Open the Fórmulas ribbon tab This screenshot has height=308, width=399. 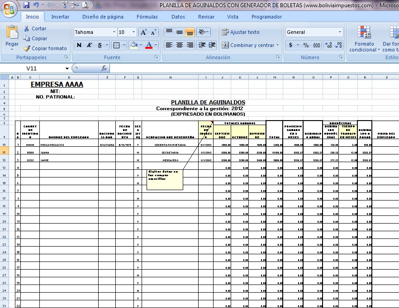(x=147, y=17)
